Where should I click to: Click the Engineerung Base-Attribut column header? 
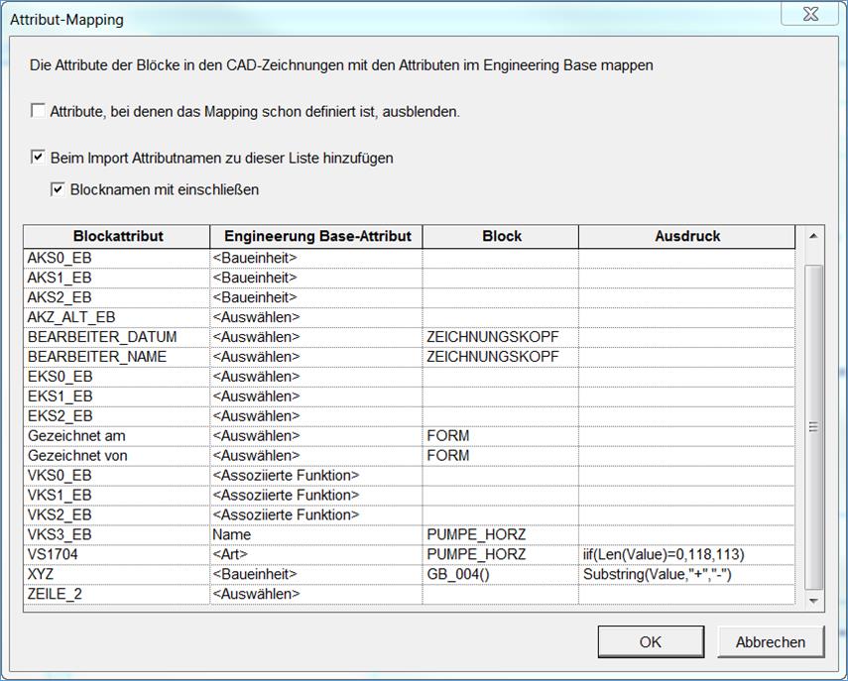pos(316,236)
